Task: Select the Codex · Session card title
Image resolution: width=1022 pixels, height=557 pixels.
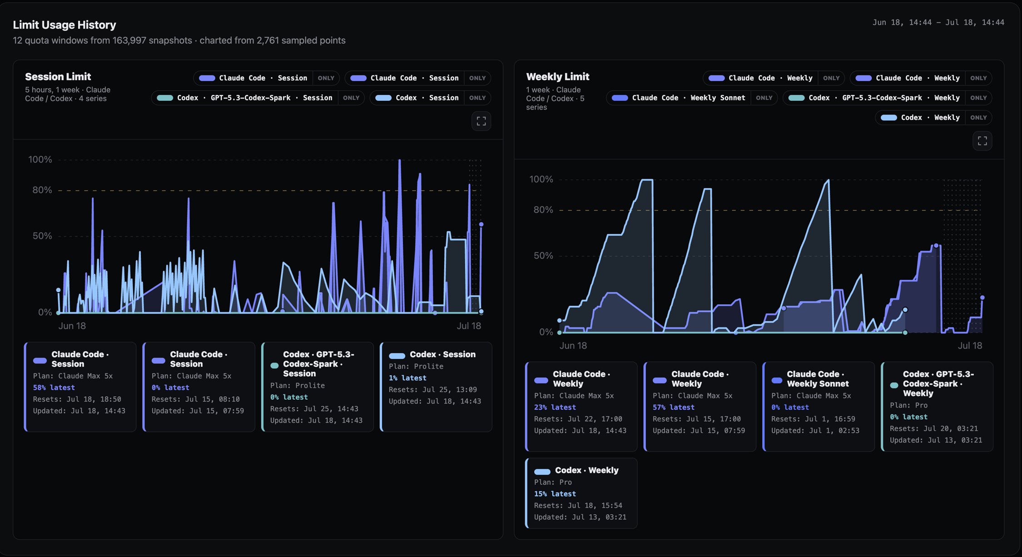Action: 442,354
